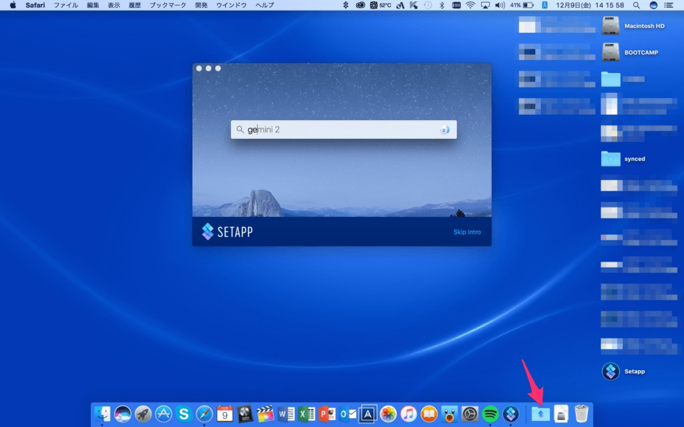Click the Setapp search magnifier icon

tap(240, 129)
